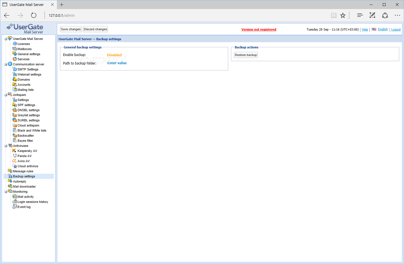Open the browser More actions menu

(x=397, y=15)
